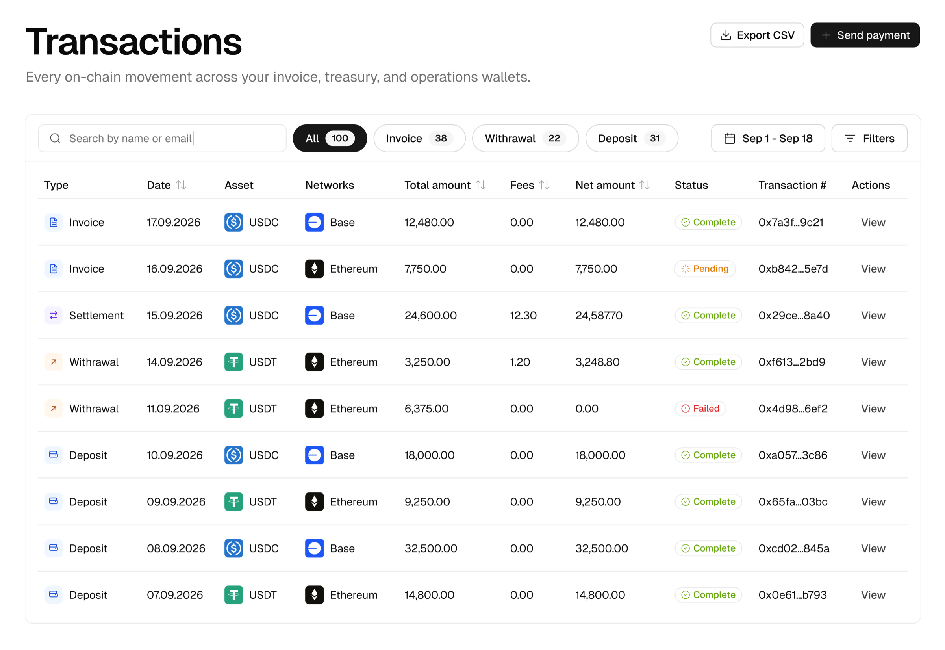This screenshot has height=650, width=945.
Task: Switch to the Invoice 38 tab
Action: click(x=419, y=139)
